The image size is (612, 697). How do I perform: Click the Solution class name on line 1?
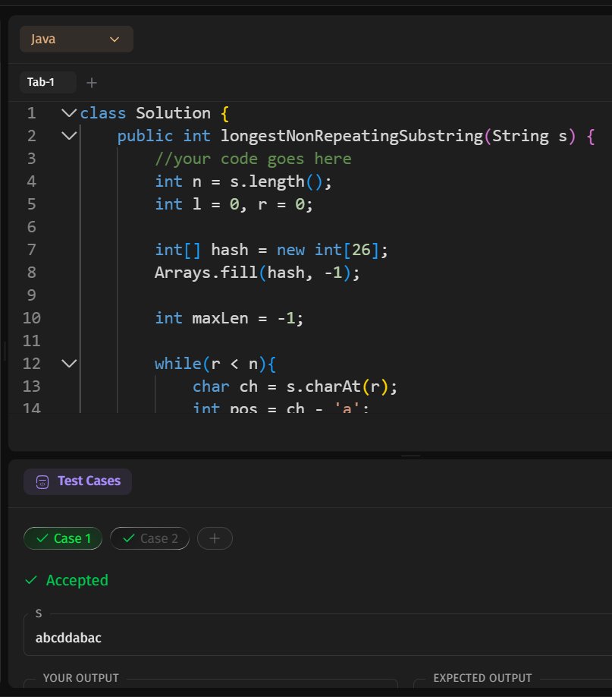click(173, 113)
